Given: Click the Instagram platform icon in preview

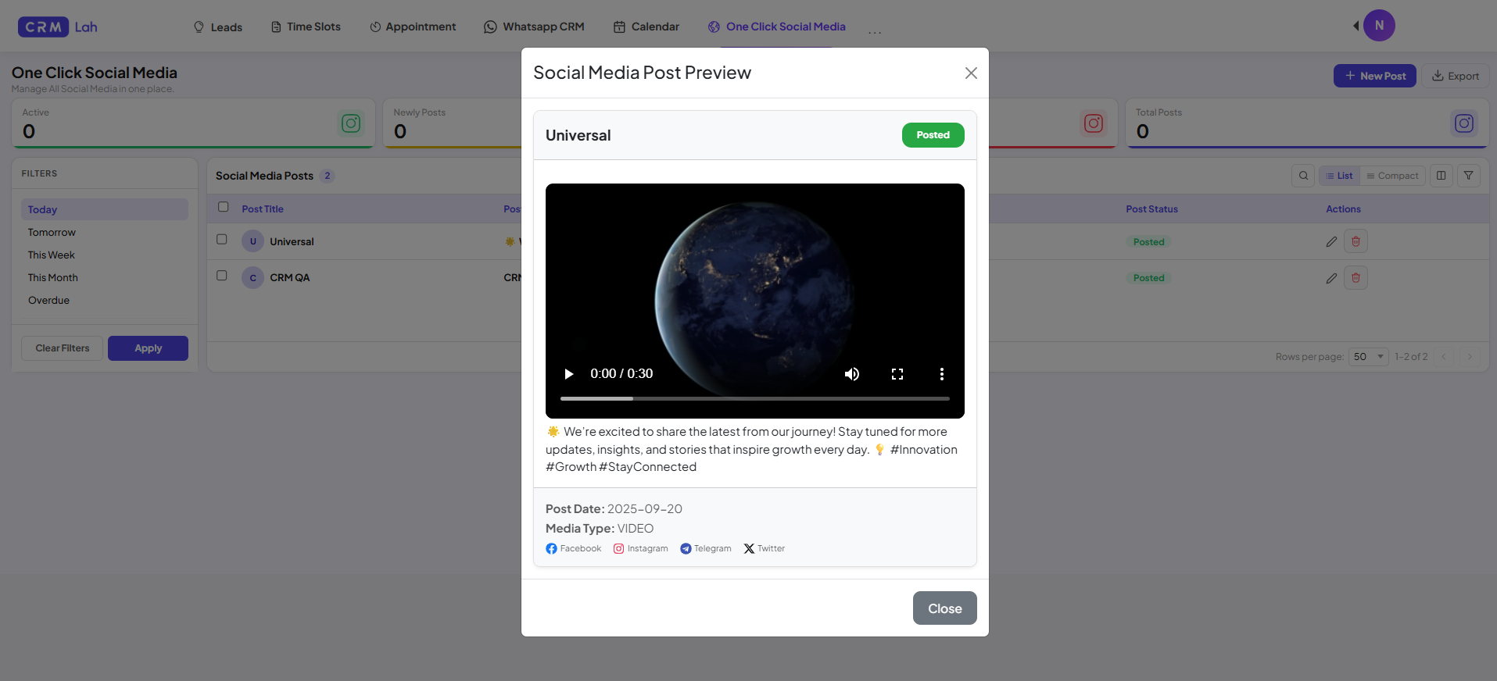Looking at the screenshot, I should [618, 549].
